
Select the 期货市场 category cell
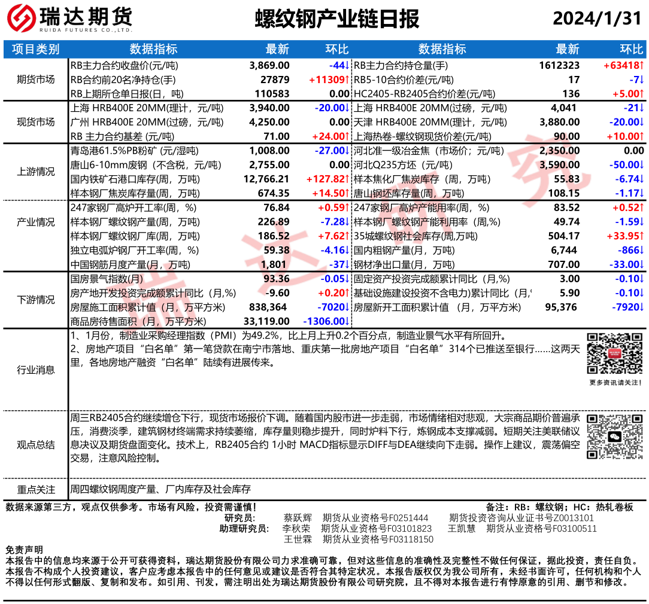tap(36, 80)
